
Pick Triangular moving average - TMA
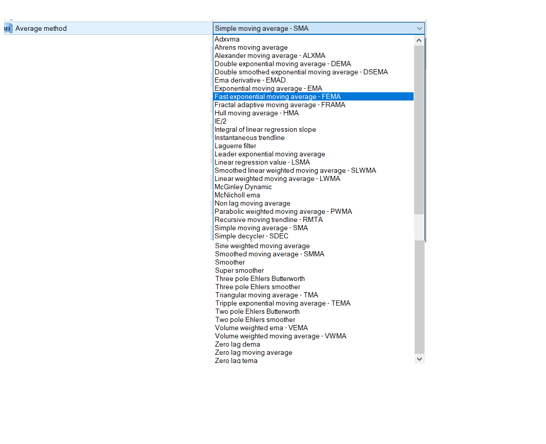267,295
